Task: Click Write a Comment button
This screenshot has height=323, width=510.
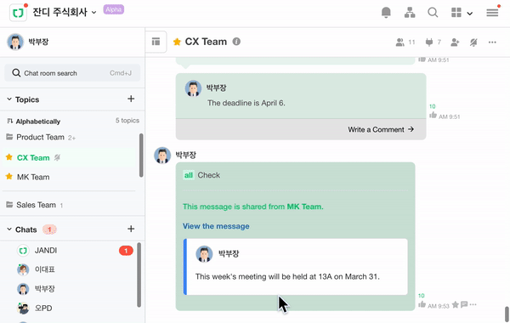Action: pos(381,129)
